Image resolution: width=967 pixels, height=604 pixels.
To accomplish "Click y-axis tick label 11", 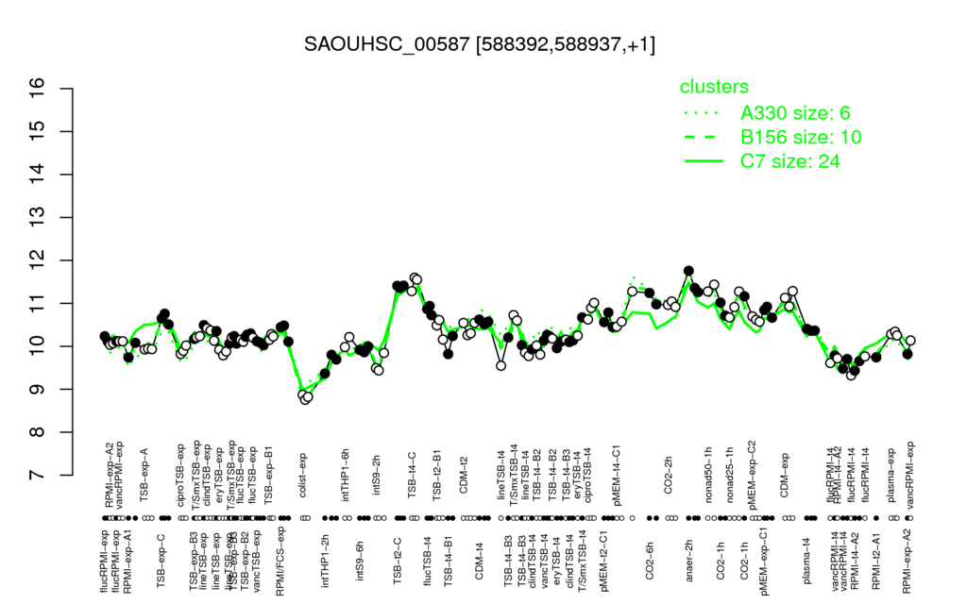I will pos(38,303).
